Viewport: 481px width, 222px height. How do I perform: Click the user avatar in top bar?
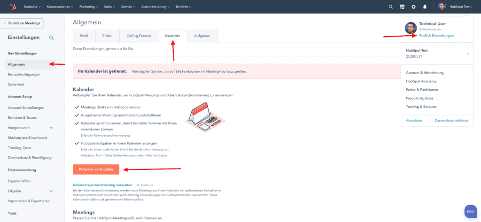(442, 7)
